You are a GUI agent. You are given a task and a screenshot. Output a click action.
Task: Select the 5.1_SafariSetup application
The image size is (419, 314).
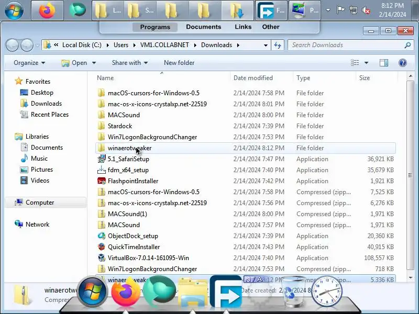click(x=245, y=159)
